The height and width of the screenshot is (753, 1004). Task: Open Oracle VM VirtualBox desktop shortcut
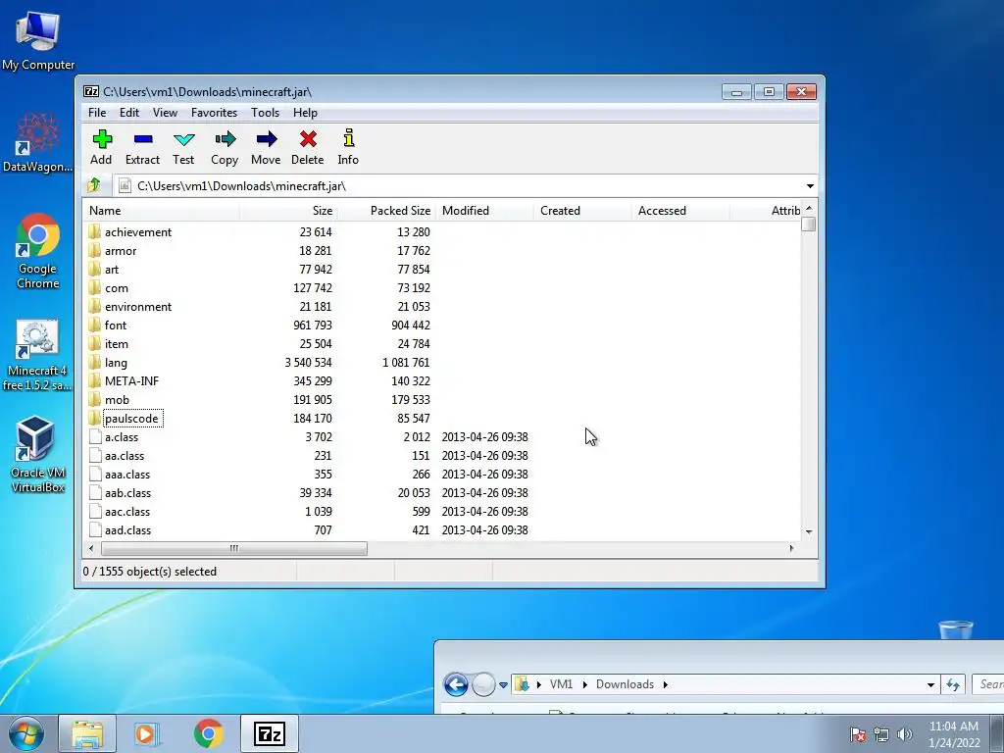coord(38,453)
